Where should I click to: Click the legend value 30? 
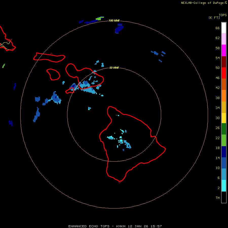(x=218, y=118)
